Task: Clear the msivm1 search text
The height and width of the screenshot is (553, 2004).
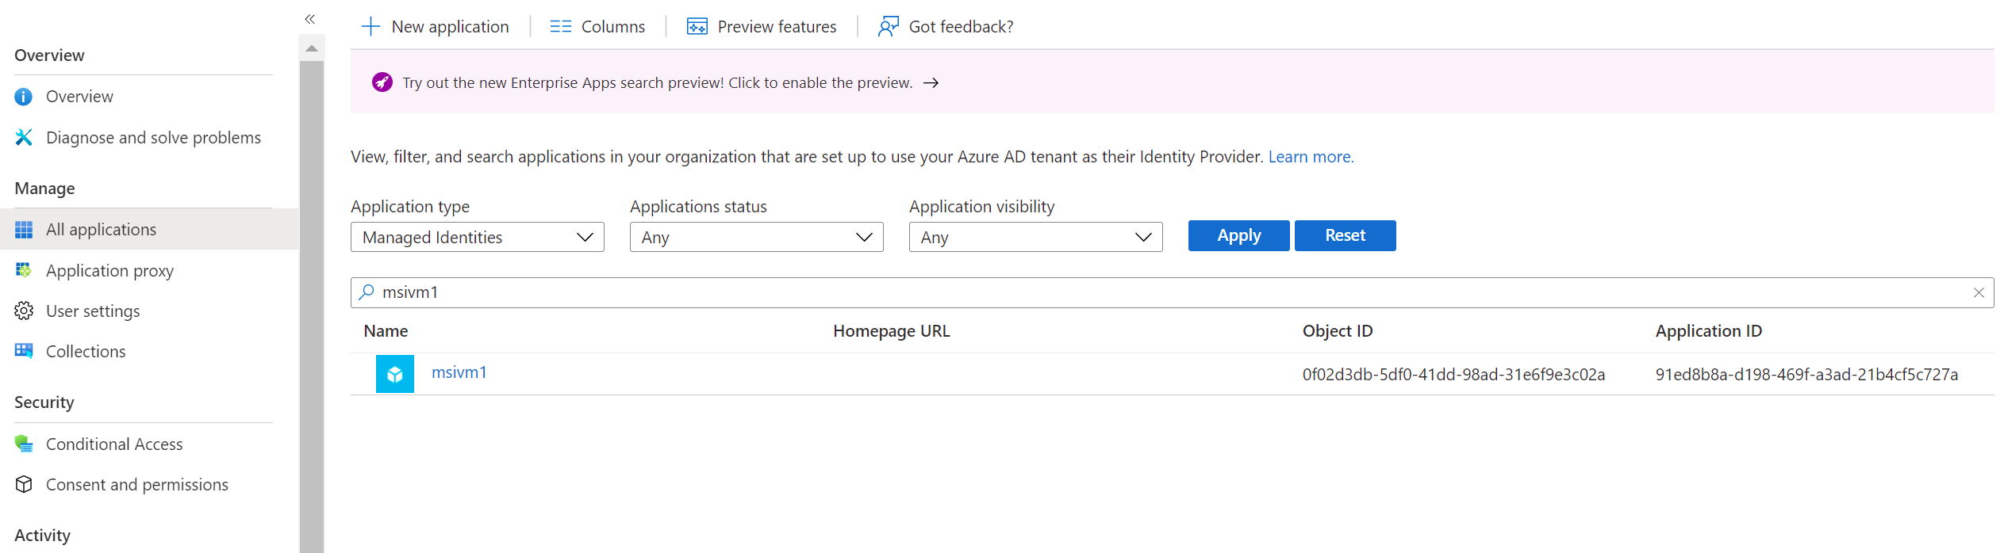Action: [x=1979, y=293]
